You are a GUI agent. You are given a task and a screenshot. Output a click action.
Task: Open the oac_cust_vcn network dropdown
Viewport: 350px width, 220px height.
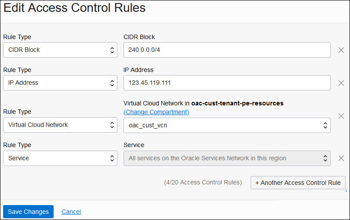[227, 125]
